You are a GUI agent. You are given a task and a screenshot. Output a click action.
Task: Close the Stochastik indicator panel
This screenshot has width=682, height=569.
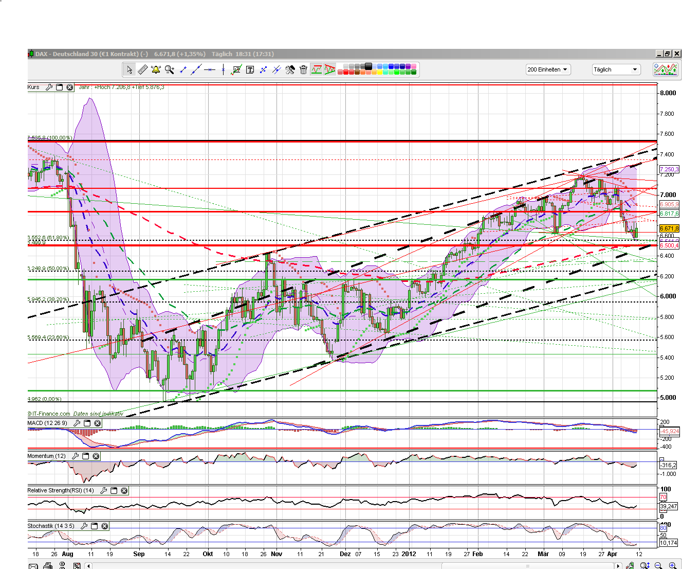click(104, 526)
